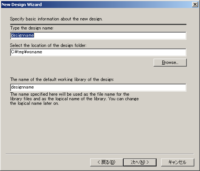
Task: Cancel the wizard with キャンセル
Action: click(x=178, y=162)
